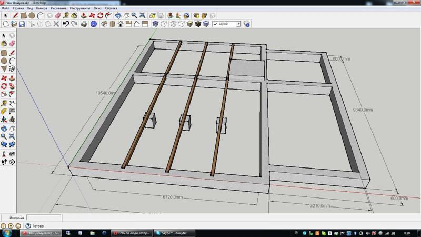Activate the Orbit tool in top toolbar
Viewport: 421px width, 237px height.
(x=119, y=16)
